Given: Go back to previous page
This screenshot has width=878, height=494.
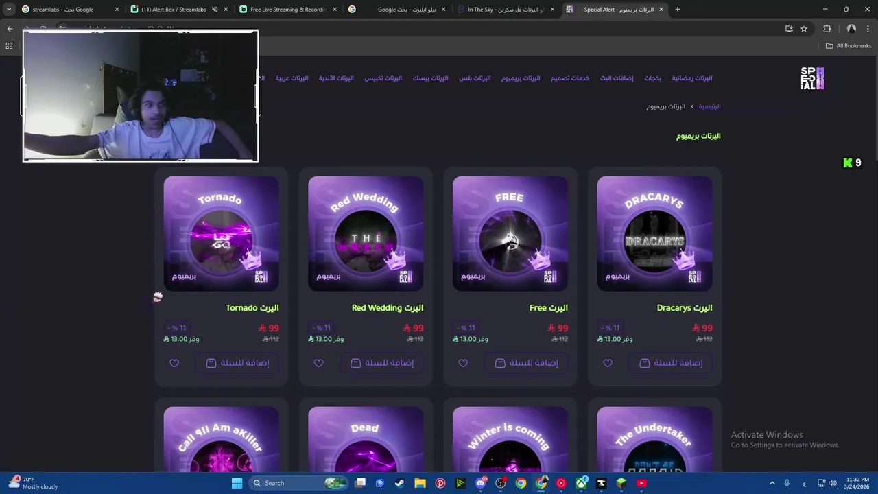Looking at the screenshot, I should (10, 29).
